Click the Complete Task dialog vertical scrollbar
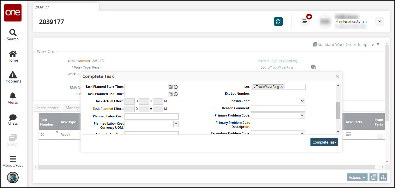The width and height of the screenshot is (395, 188). pyautogui.click(x=338, y=110)
